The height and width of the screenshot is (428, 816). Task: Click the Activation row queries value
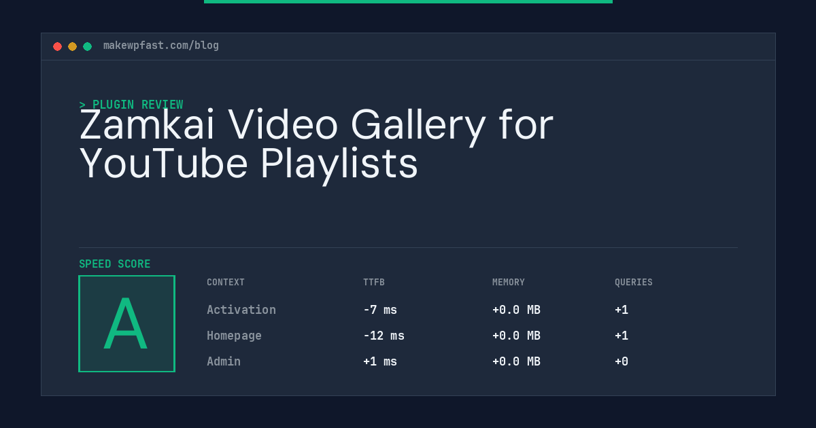coord(622,310)
